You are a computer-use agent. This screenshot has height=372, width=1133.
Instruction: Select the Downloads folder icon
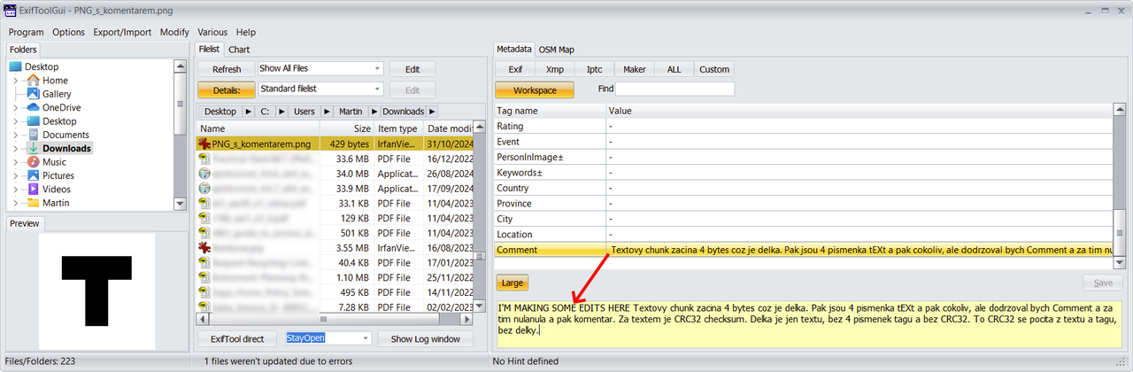[x=33, y=148]
